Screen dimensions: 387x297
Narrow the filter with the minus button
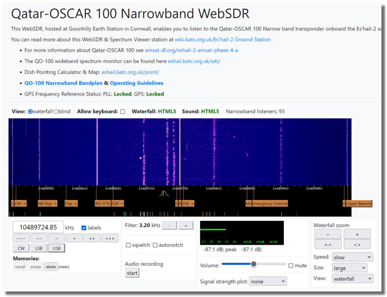pyautogui.click(x=169, y=226)
